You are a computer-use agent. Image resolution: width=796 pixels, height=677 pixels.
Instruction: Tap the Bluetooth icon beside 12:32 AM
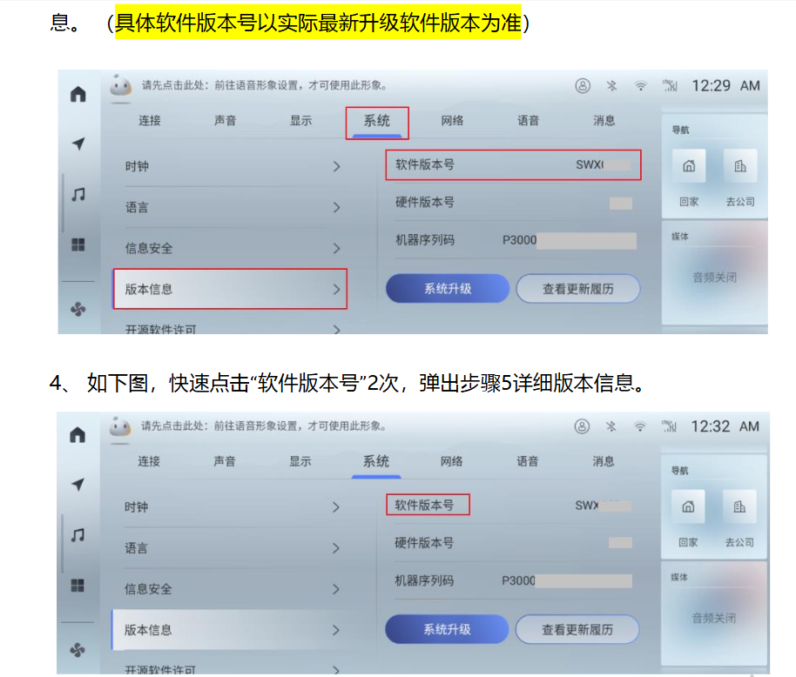[x=610, y=426]
